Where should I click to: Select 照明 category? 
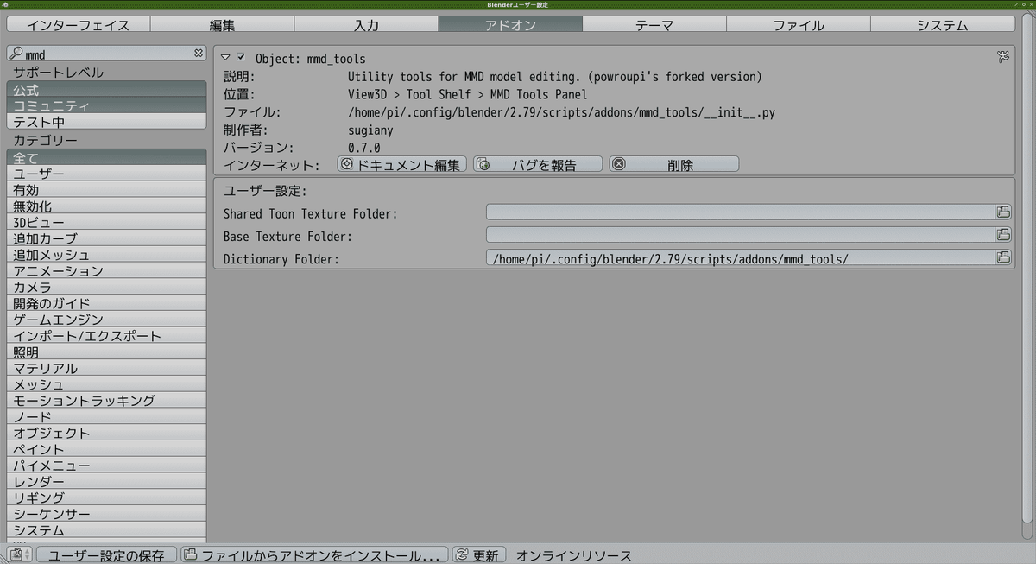click(106, 352)
